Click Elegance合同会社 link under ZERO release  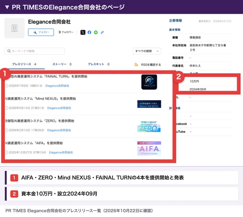[59, 130]
